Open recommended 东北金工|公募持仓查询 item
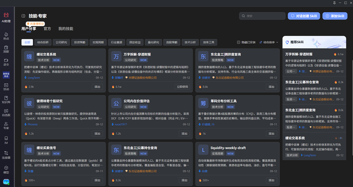This screenshot has height=187, width=353. click(314, 90)
